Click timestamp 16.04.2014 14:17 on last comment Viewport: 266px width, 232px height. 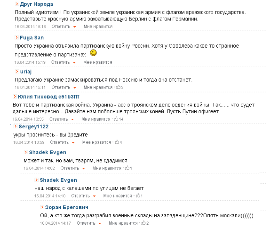point(55,223)
